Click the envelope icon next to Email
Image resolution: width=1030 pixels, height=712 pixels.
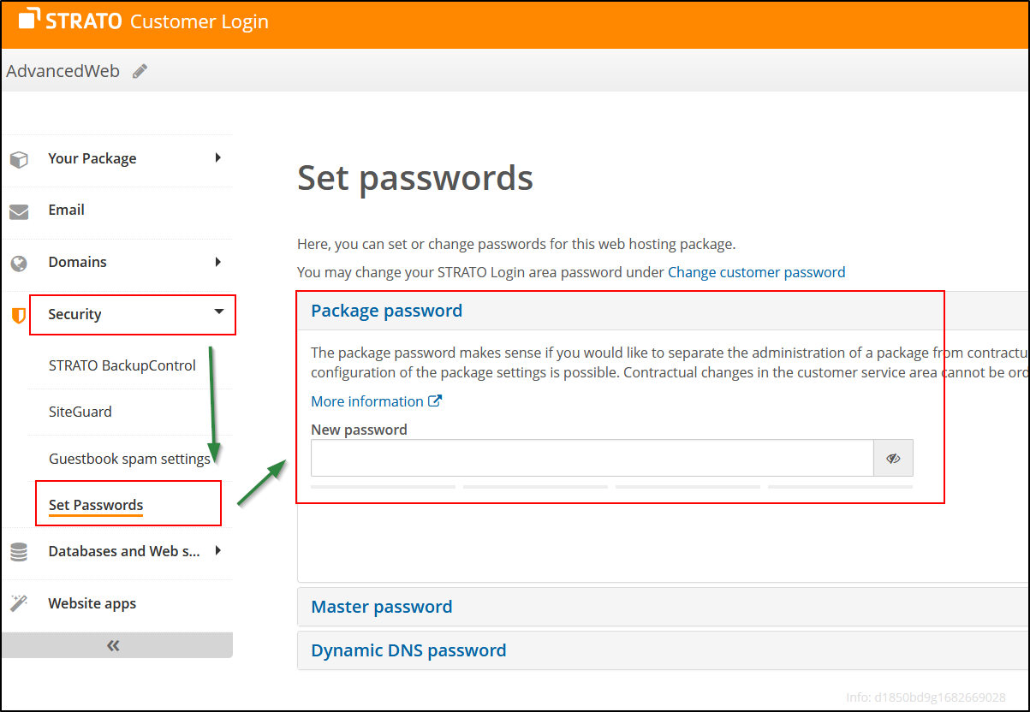coord(19,210)
